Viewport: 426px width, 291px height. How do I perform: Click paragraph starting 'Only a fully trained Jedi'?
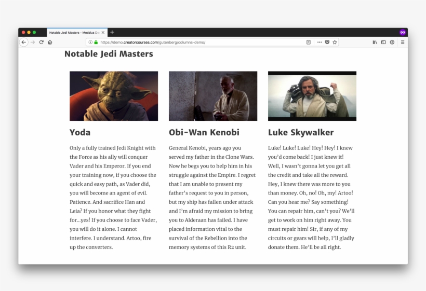(113, 198)
